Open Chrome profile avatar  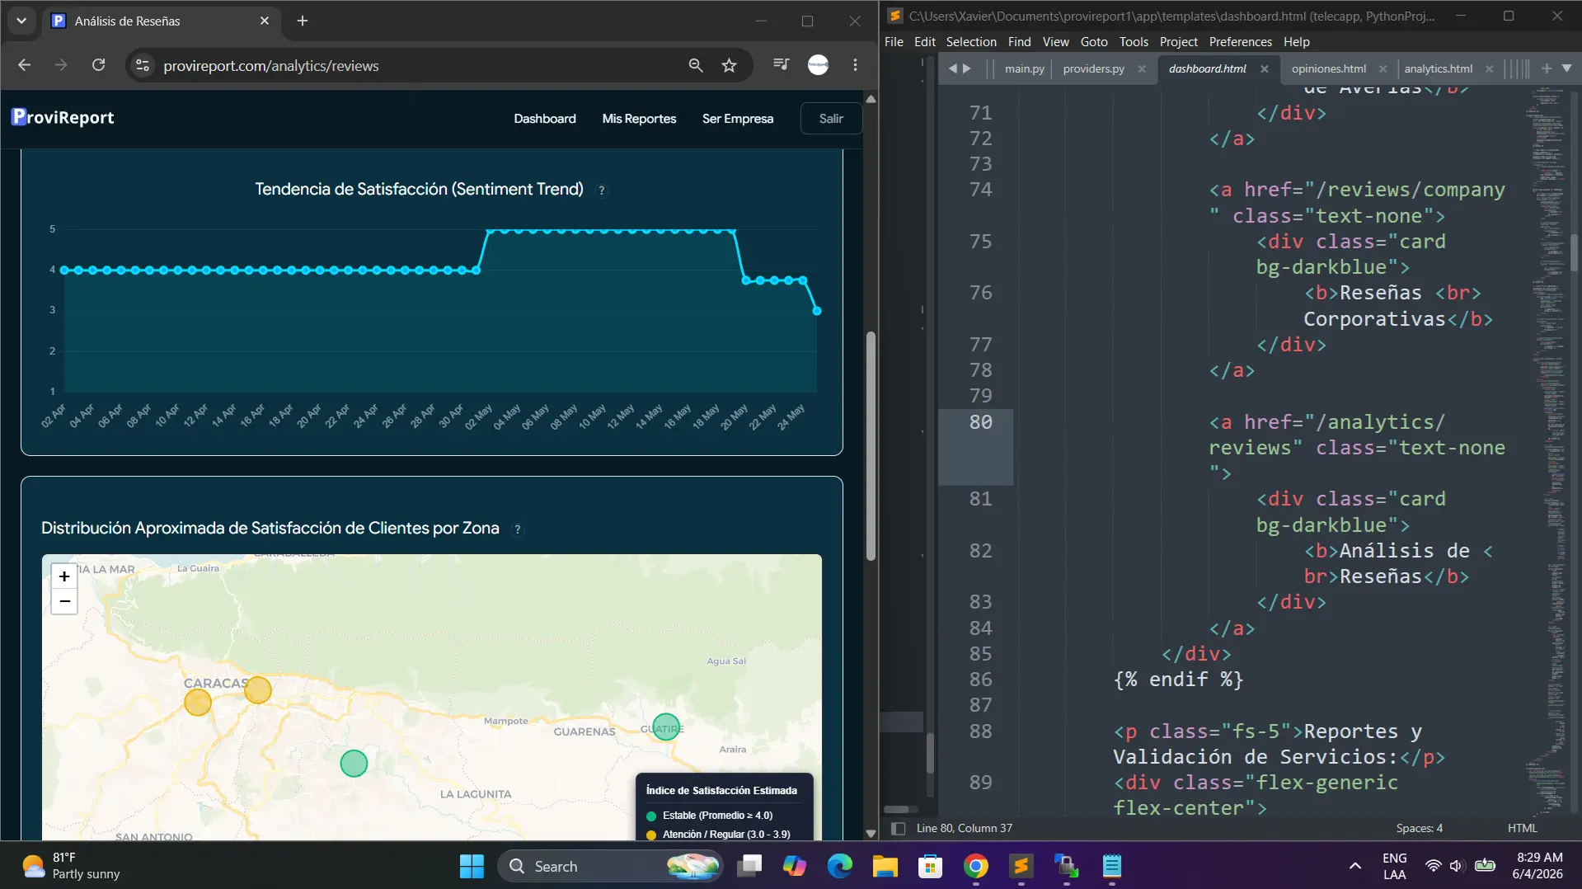818,65
